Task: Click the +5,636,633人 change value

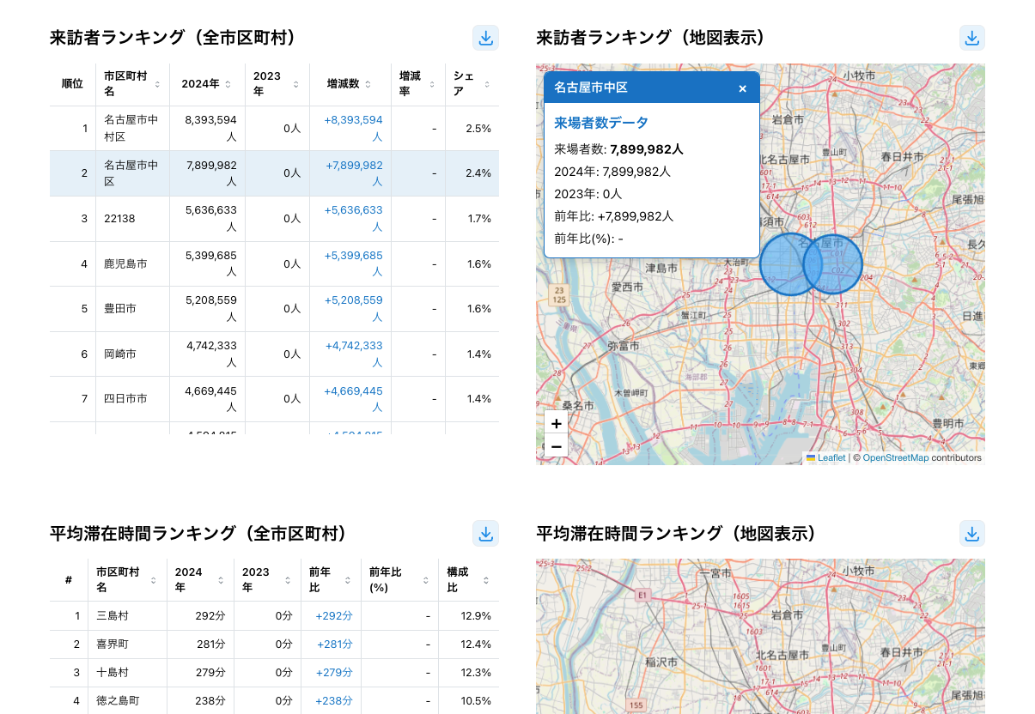Action: [354, 218]
